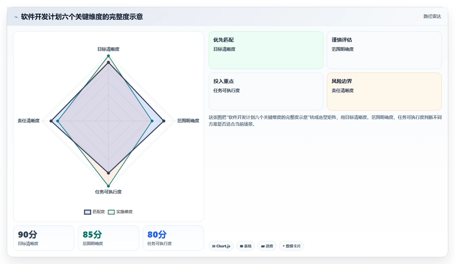Click the 表格 chip icon
Viewport: 455px width, 264px height.
[242, 246]
